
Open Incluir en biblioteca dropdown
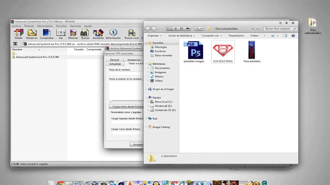click(x=181, y=36)
